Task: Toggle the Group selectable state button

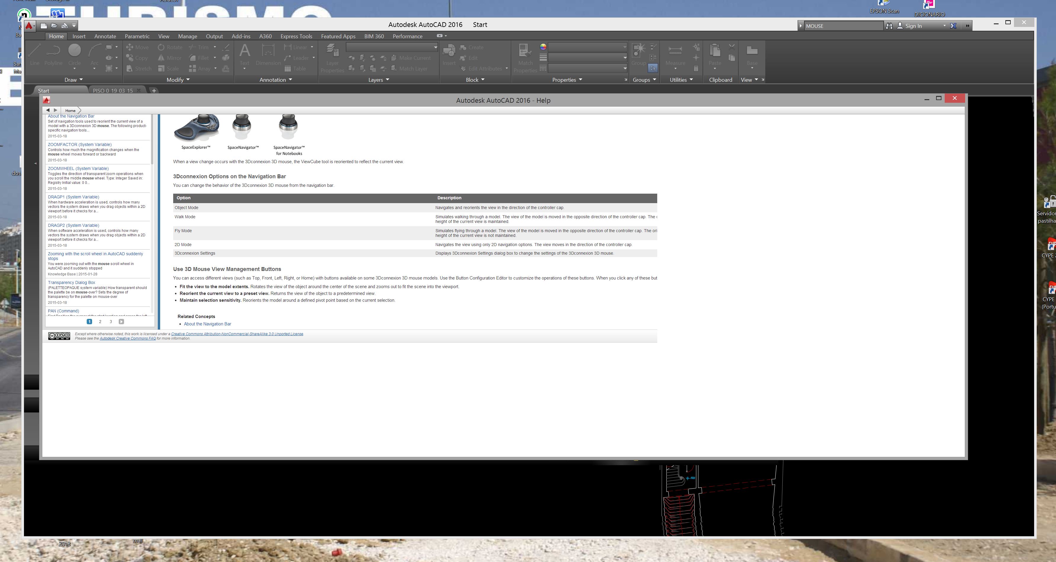Action: coord(652,68)
